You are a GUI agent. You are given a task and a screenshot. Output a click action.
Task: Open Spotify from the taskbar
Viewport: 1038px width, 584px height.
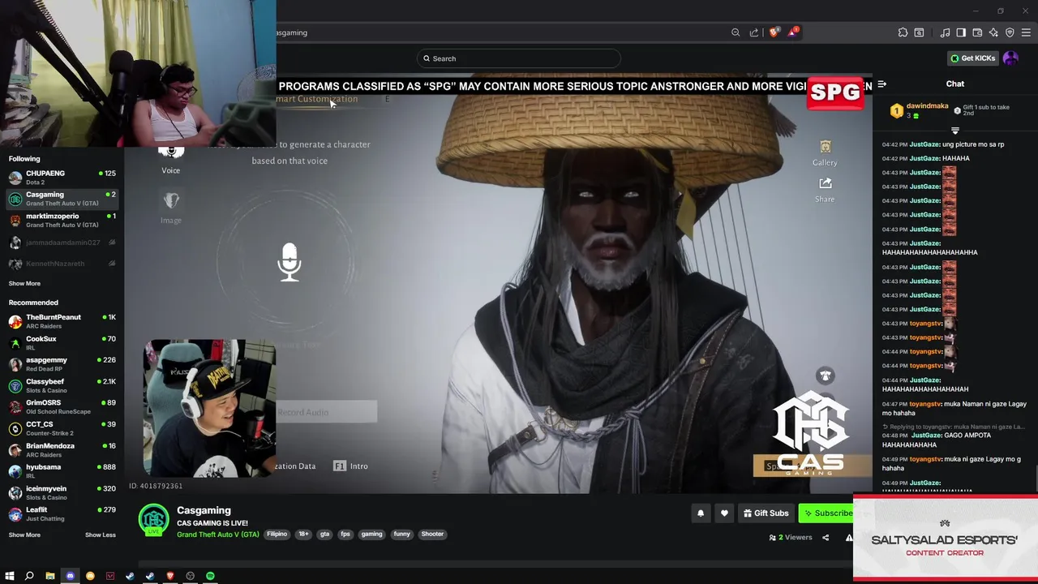click(210, 576)
